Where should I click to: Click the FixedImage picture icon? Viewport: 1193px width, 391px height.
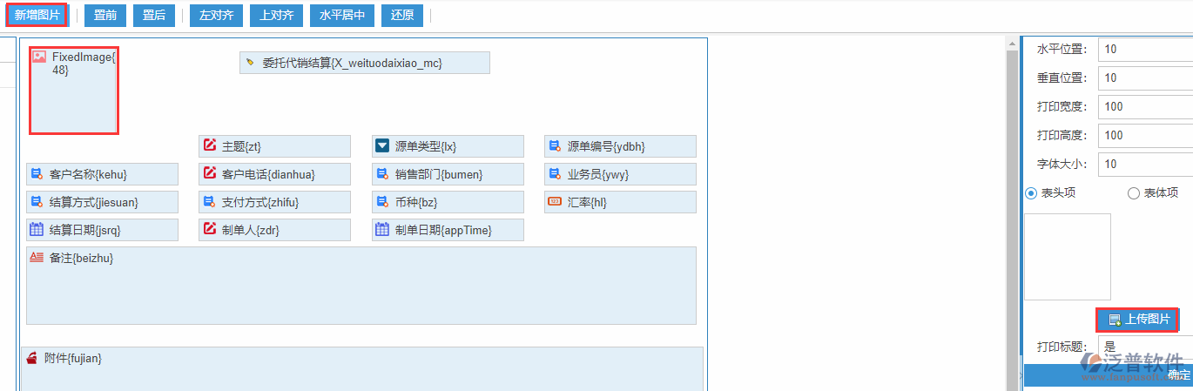coord(39,57)
